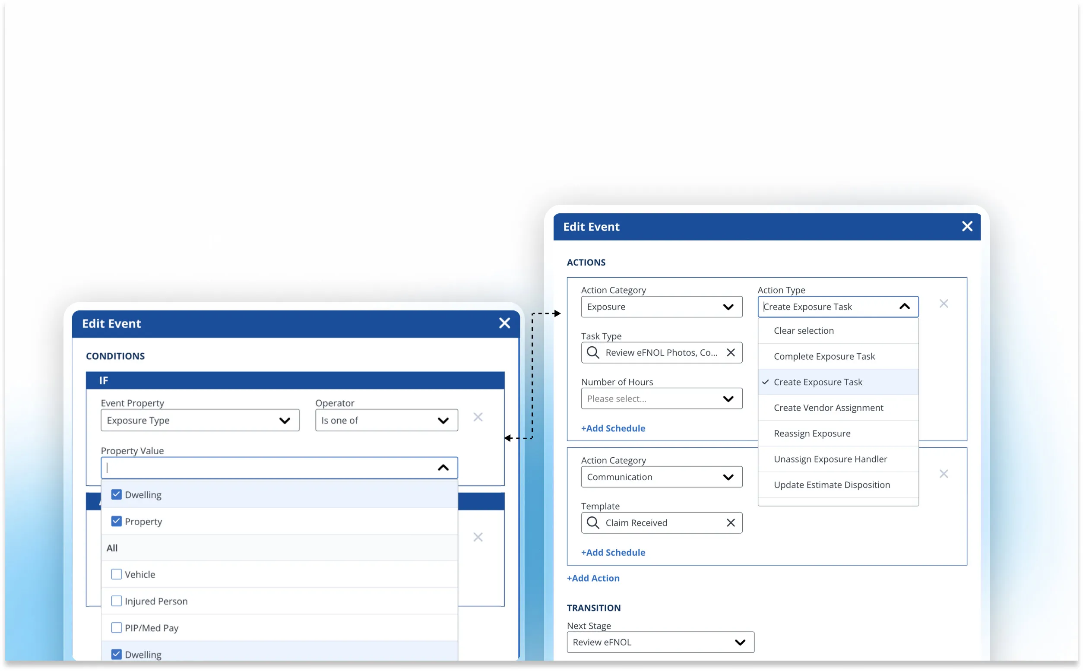
Task: Click +Add Schedule under Number of Hours
Action: click(x=613, y=428)
